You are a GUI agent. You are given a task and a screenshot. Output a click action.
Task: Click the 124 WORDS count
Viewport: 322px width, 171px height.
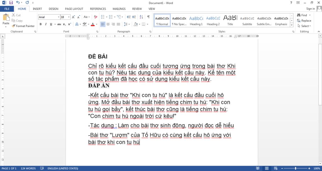point(28,168)
